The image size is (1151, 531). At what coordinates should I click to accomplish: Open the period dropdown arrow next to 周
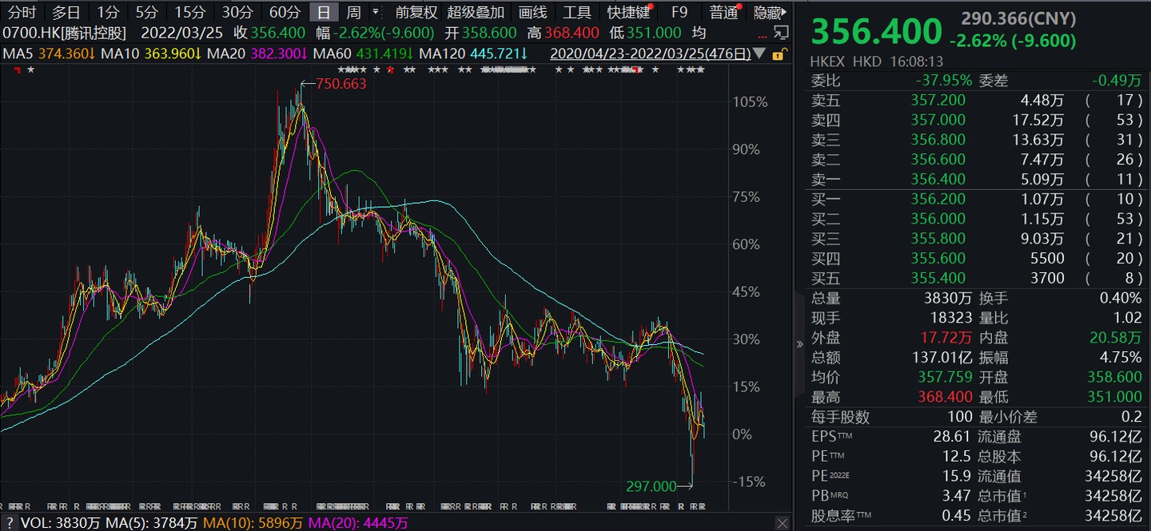tap(376, 12)
